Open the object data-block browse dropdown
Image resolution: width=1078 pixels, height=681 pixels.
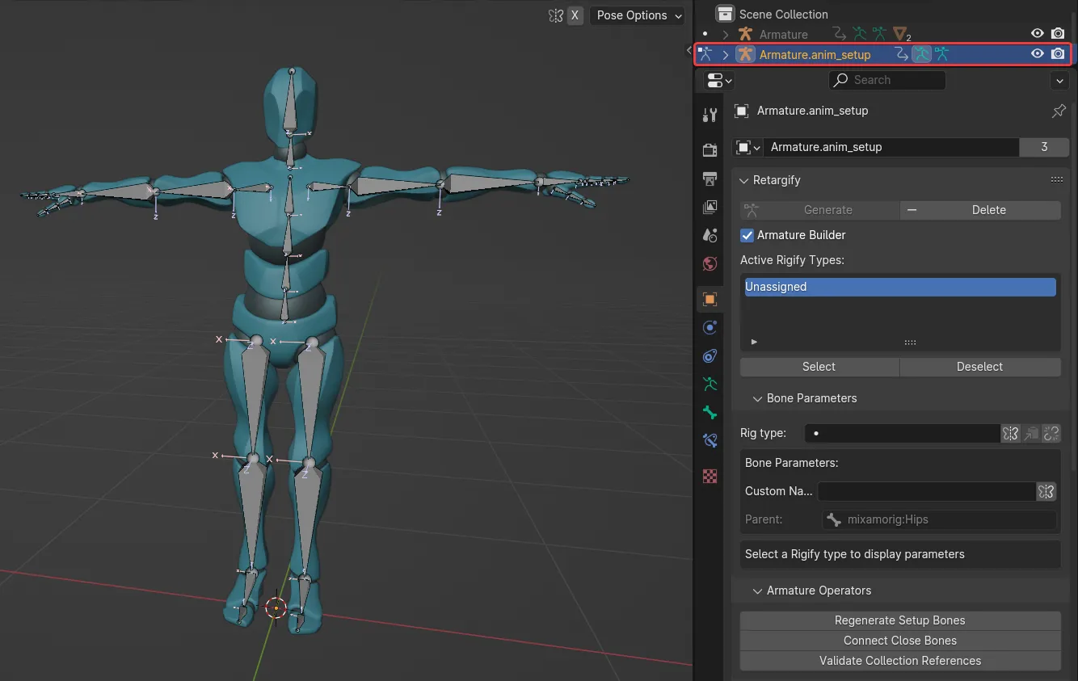747,147
